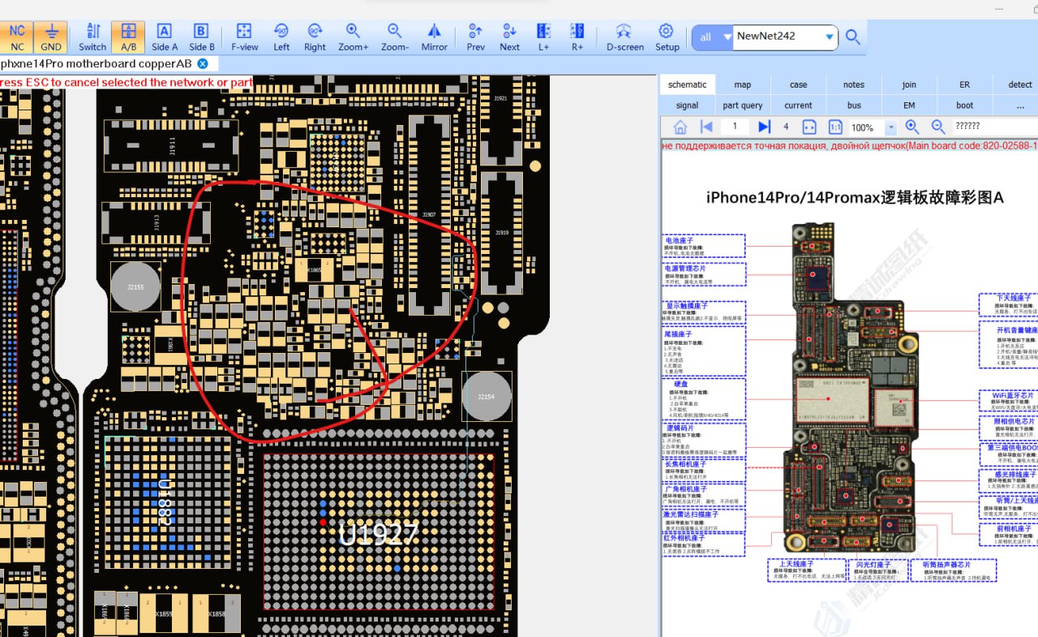Image resolution: width=1038 pixels, height=637 pixels.
Task: Activate the F-view fit icon
Action: pos(244,37)
